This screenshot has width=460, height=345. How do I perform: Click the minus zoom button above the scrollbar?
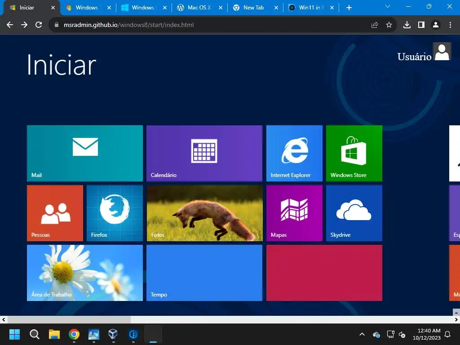(456, 312)
